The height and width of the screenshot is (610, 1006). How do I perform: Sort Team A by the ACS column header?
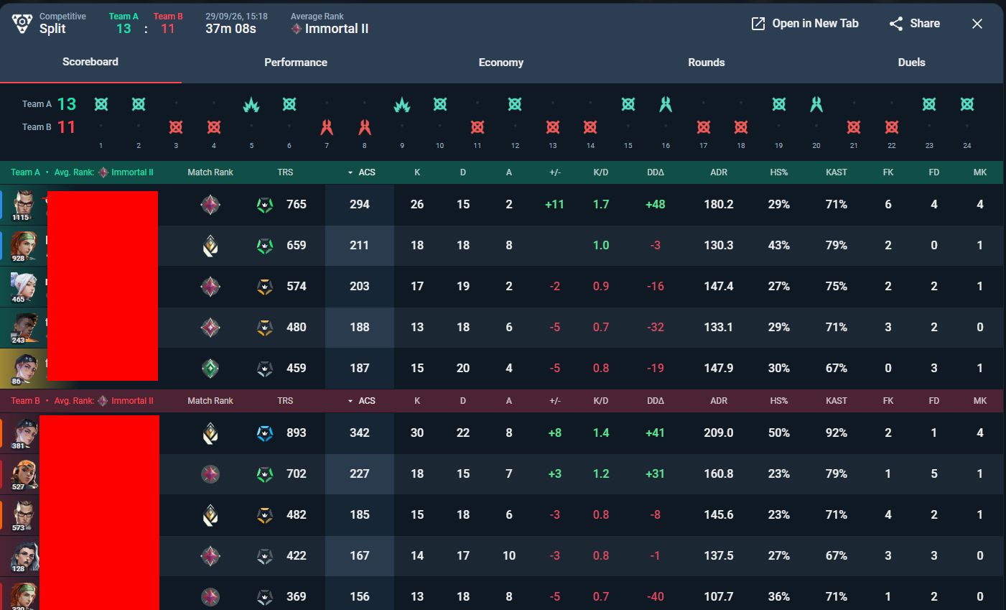(x=361, y=172)
